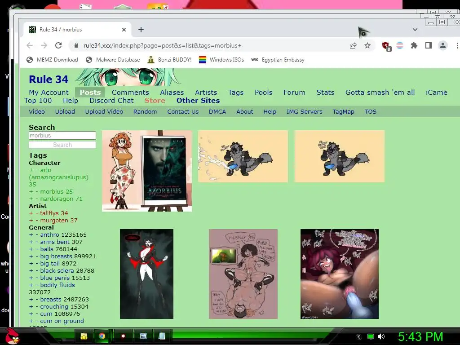
Task: Open the Store link
Action: coord(155,101)
